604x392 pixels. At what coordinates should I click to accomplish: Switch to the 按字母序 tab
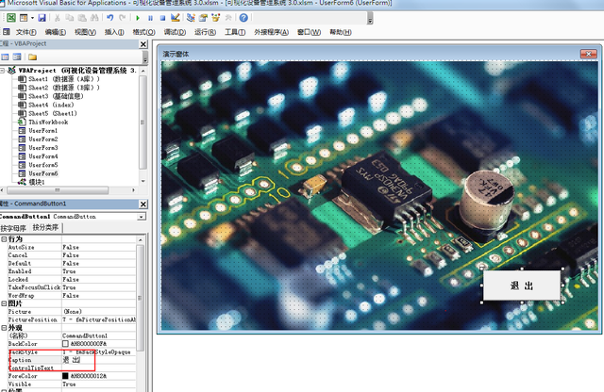pyautogui.click(x=13, y=228)
